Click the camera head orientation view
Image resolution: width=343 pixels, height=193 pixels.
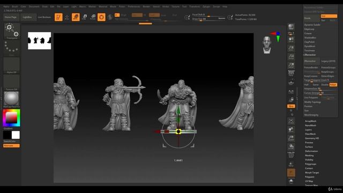267,45
